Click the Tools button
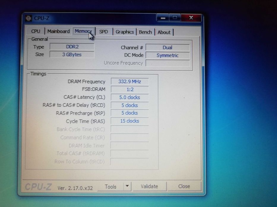The width and height of the screenshot is (277, 207). pos(110,187)
